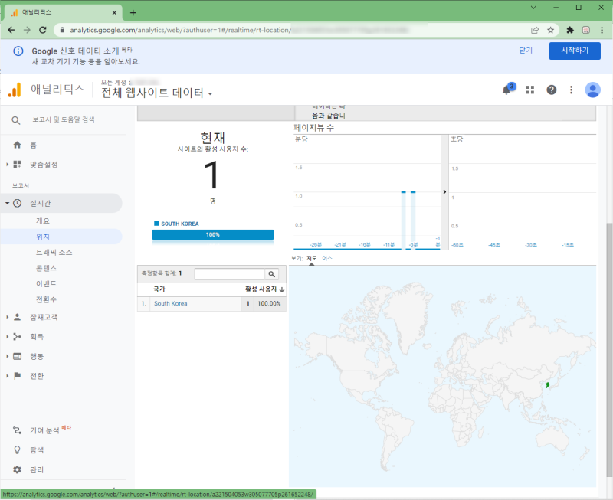Select 개요 under realtime reports
The height and width of the screenshot is (500, 613).
click(x=43, y=221)
